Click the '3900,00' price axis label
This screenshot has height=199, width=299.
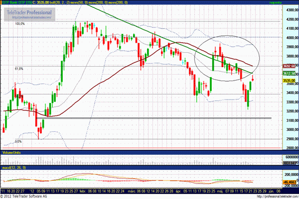point(292,47)
